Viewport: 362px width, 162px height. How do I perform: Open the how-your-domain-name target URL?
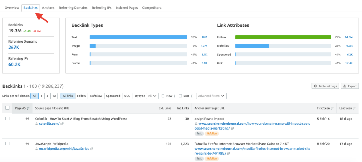[x=252, y=126]
